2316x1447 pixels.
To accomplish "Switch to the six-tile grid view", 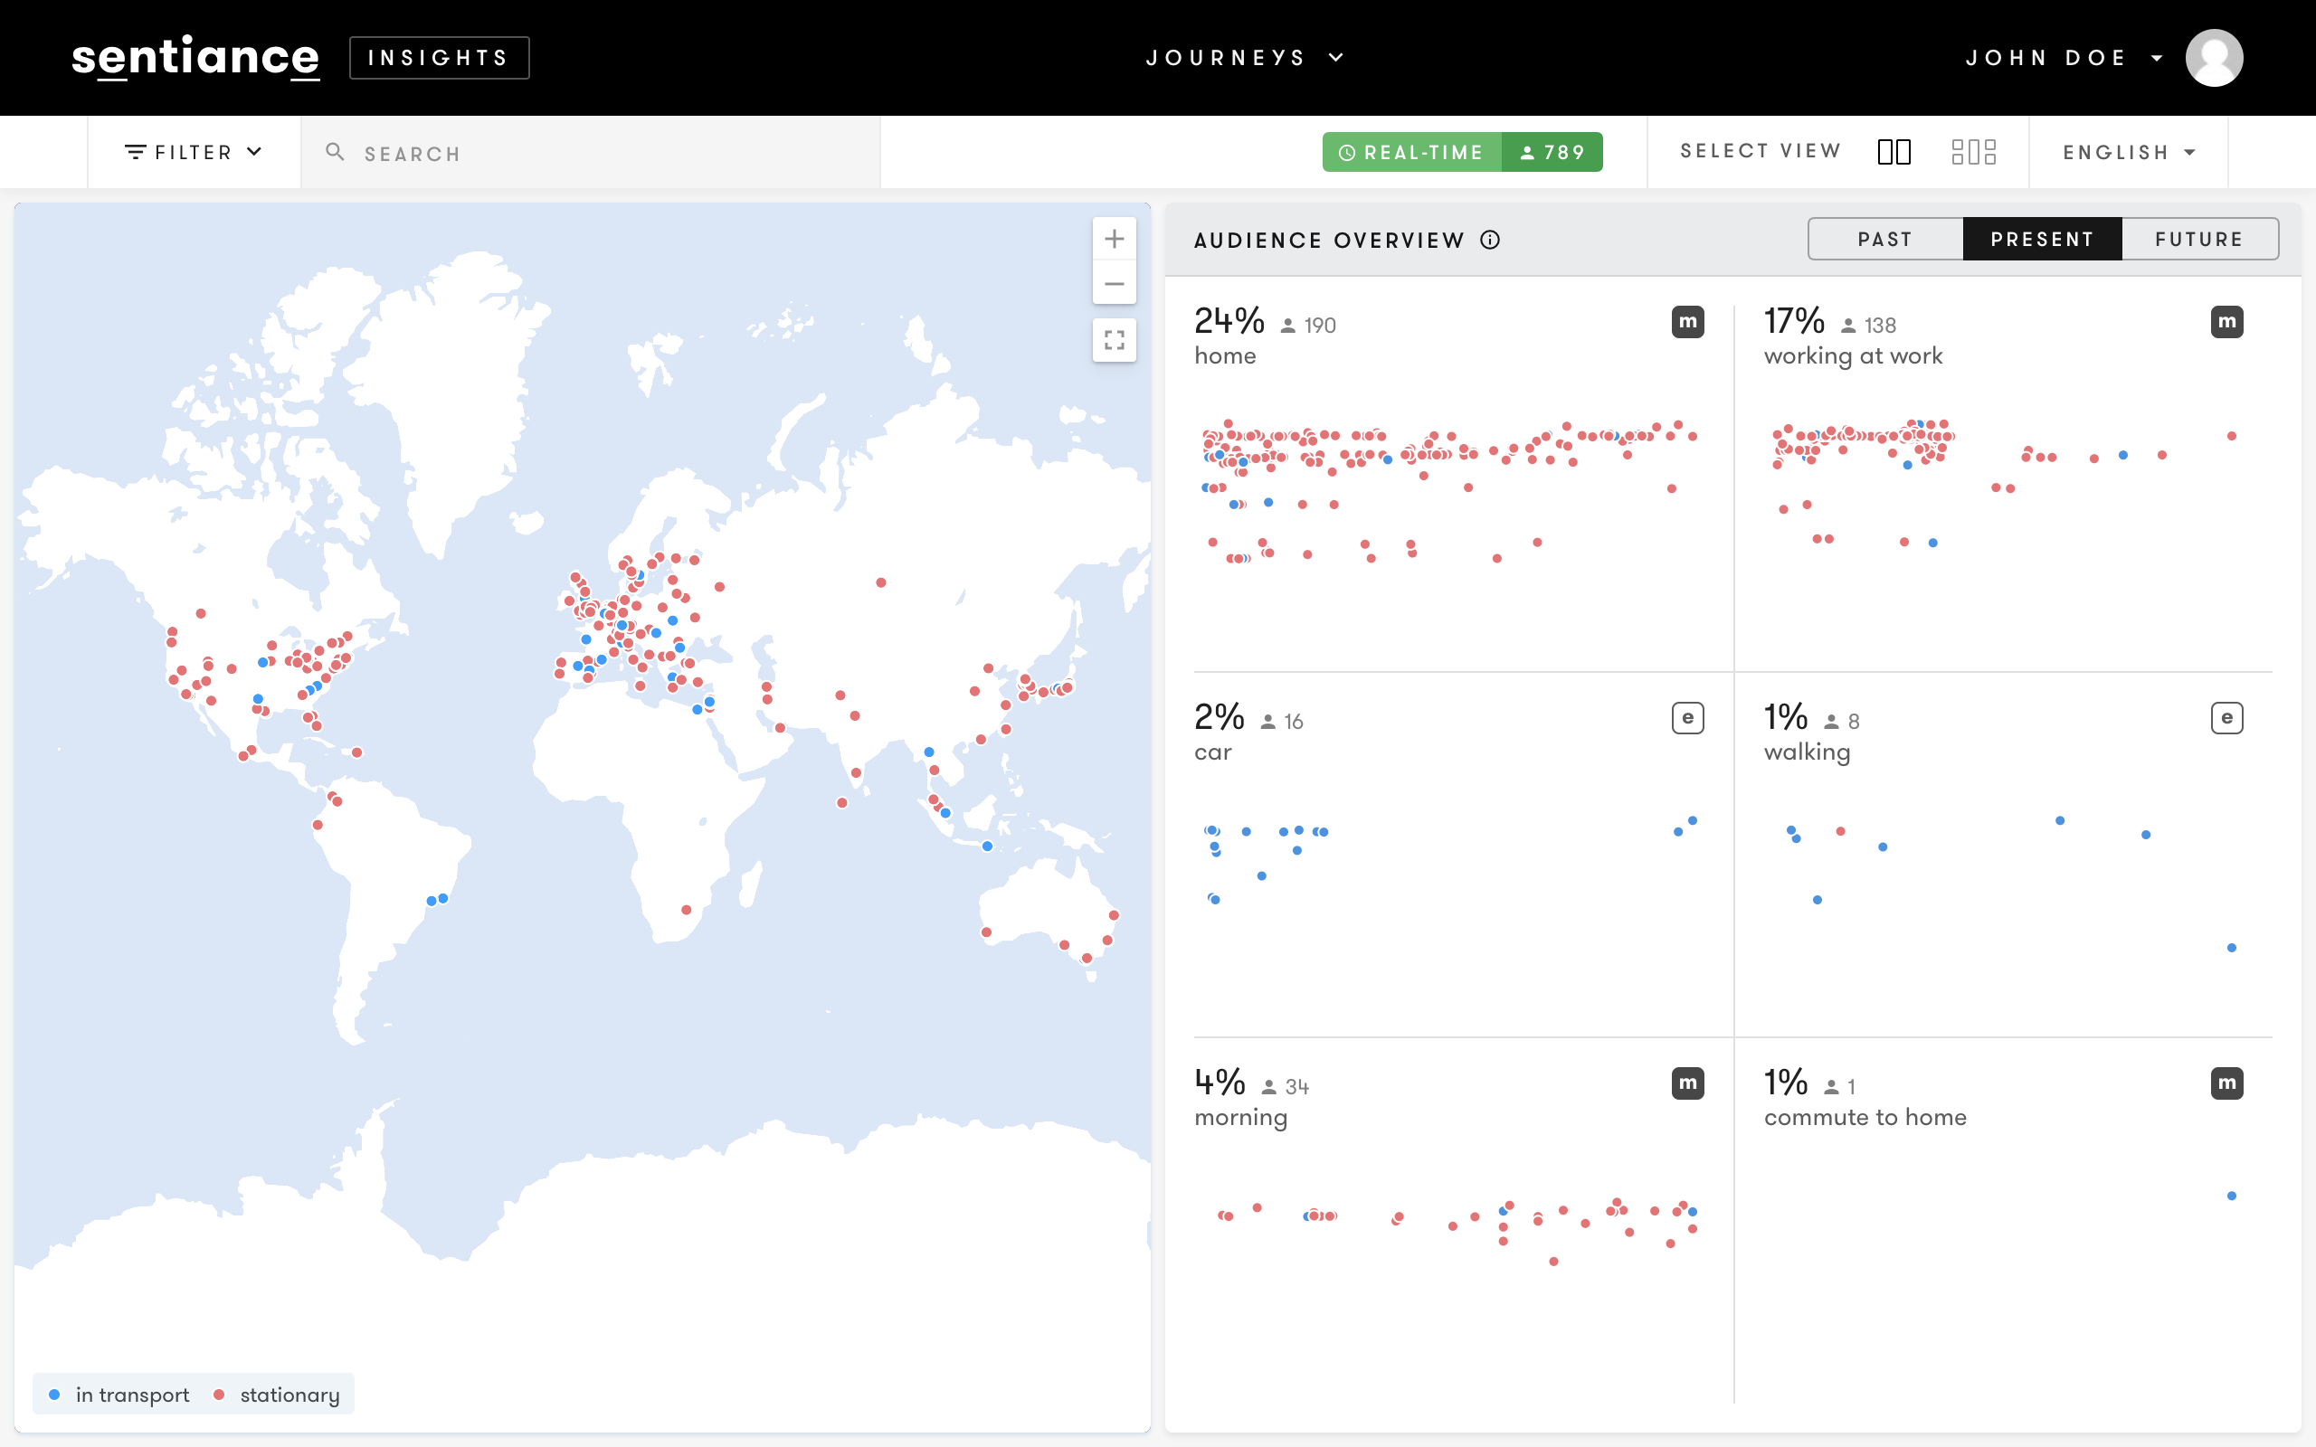I will 1973,152.
